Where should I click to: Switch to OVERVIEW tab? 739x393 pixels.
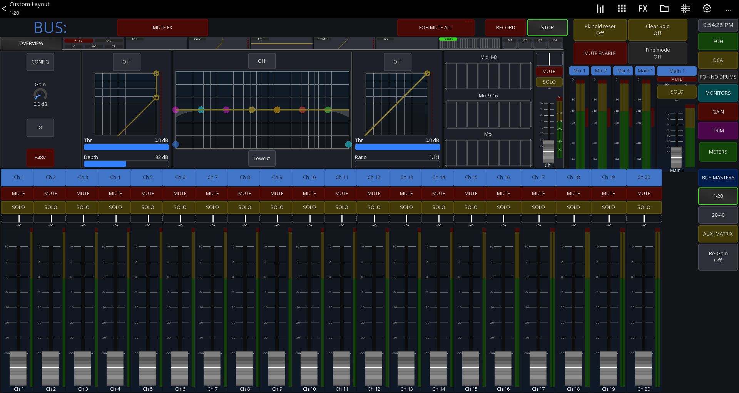(31, 43)
